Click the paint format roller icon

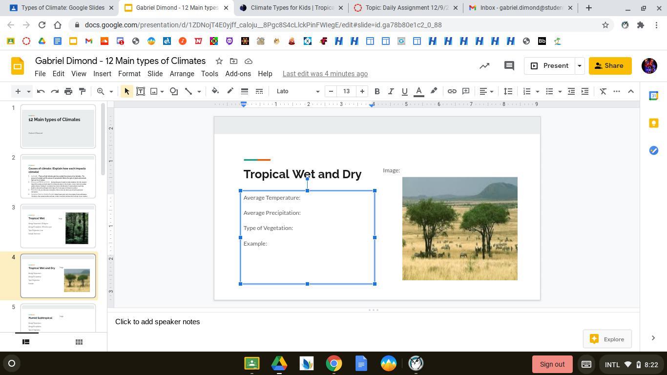pyautogui.click(x=82, y=91)
